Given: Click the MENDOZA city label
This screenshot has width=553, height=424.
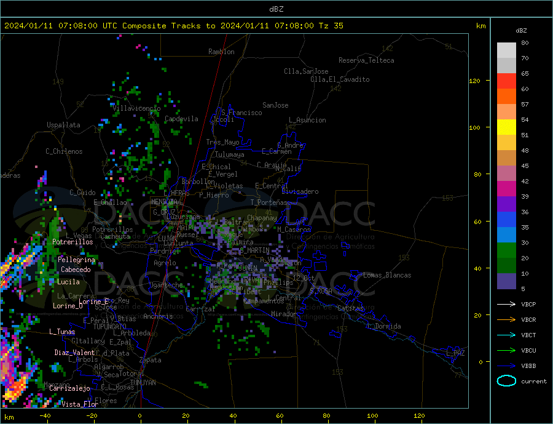Looking at the screenshot, I should point(164,202).
